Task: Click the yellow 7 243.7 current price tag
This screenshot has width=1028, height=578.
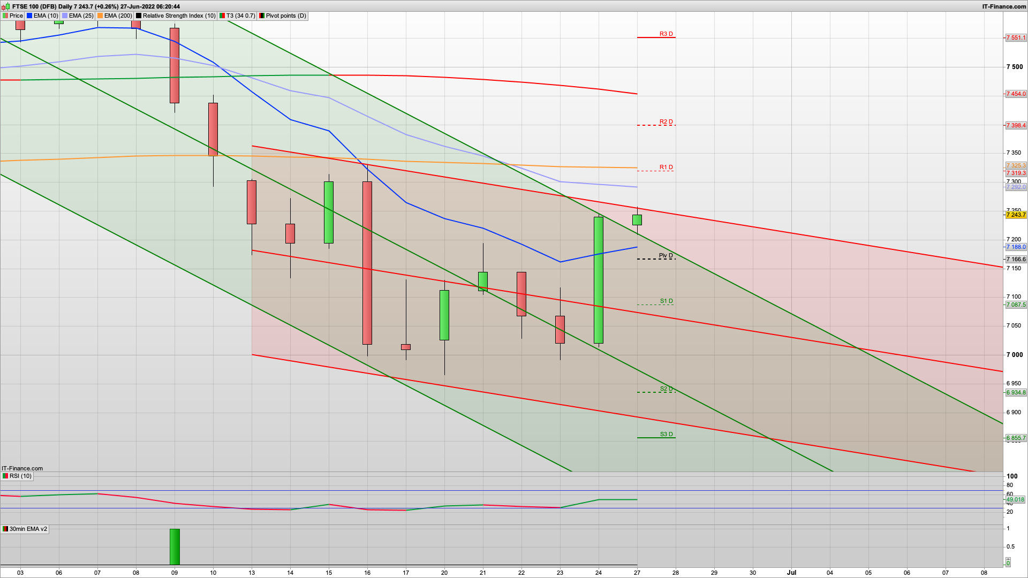Action: pyautogui.click(x=1016, y=215)
